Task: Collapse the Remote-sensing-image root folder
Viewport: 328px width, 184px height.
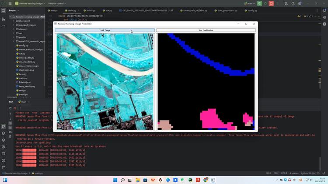Action: pyautogui.click(x=10, y=17)
